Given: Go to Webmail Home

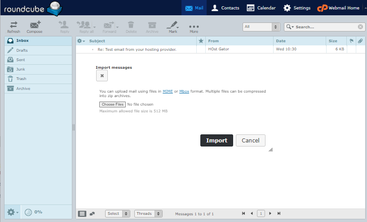Looking at the screenshot, I should (338, 8).
